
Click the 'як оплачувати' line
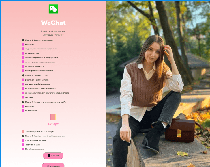(31, 111)
